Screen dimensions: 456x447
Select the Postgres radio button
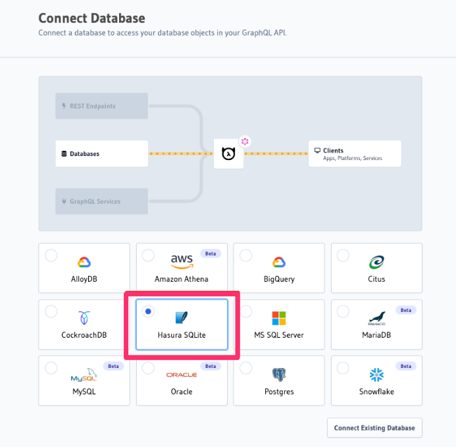tap(245, 368)
